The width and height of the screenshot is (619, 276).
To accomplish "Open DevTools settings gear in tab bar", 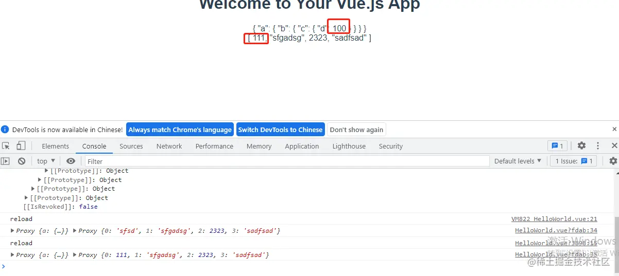I will (581, 146).
